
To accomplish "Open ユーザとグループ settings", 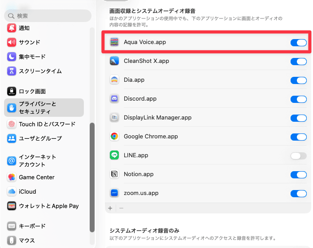I will [40, 138].
